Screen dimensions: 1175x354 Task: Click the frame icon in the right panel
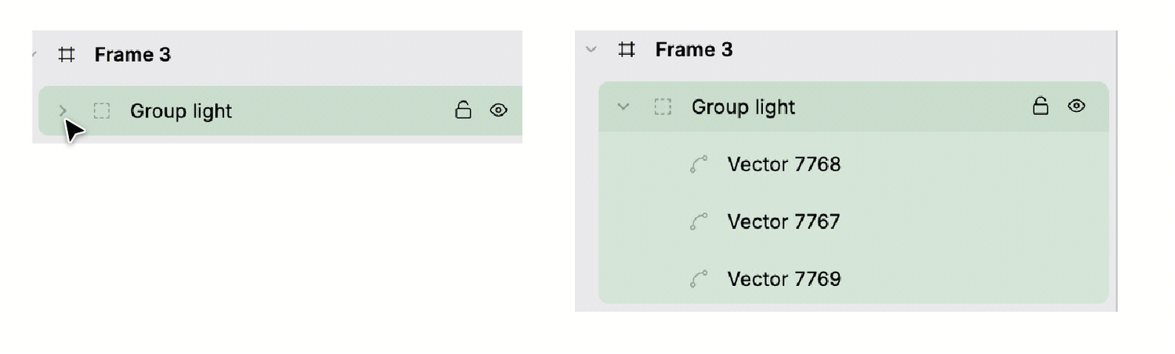pos(627,49)
